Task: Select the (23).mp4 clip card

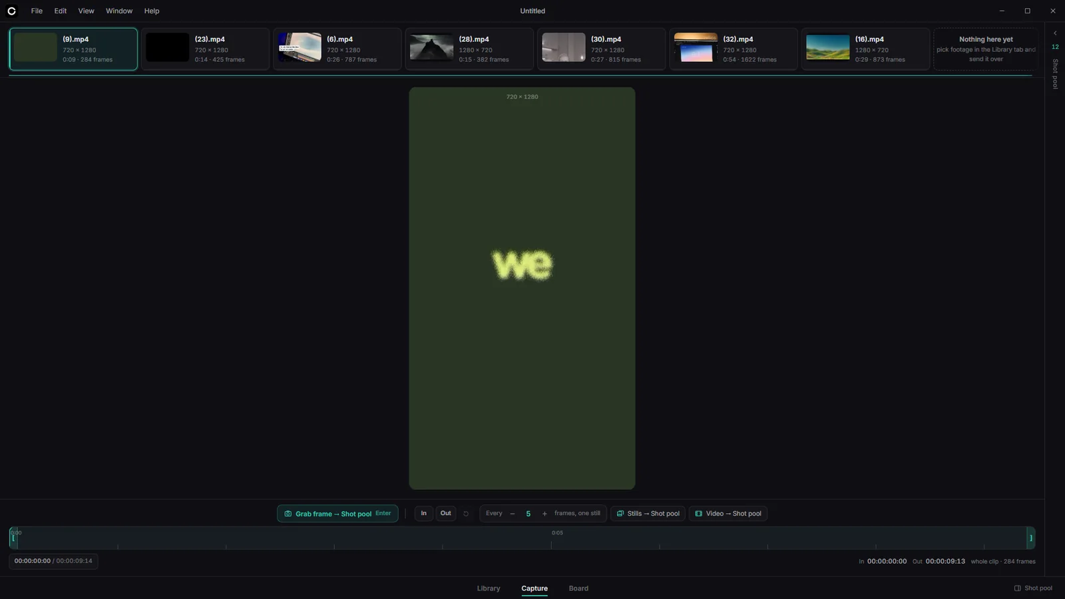Action: pos(205,49)
